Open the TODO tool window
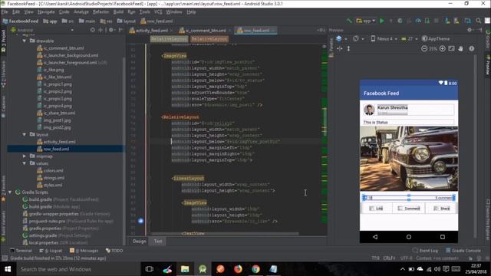This screenshot has height=276, width=491. (114, 251)
